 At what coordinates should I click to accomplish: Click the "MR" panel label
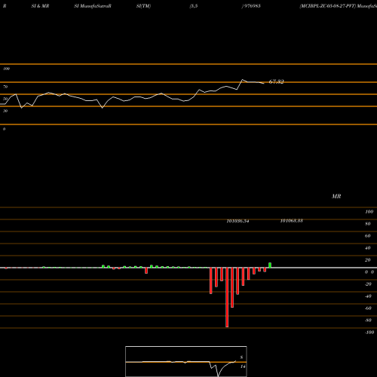336,196
